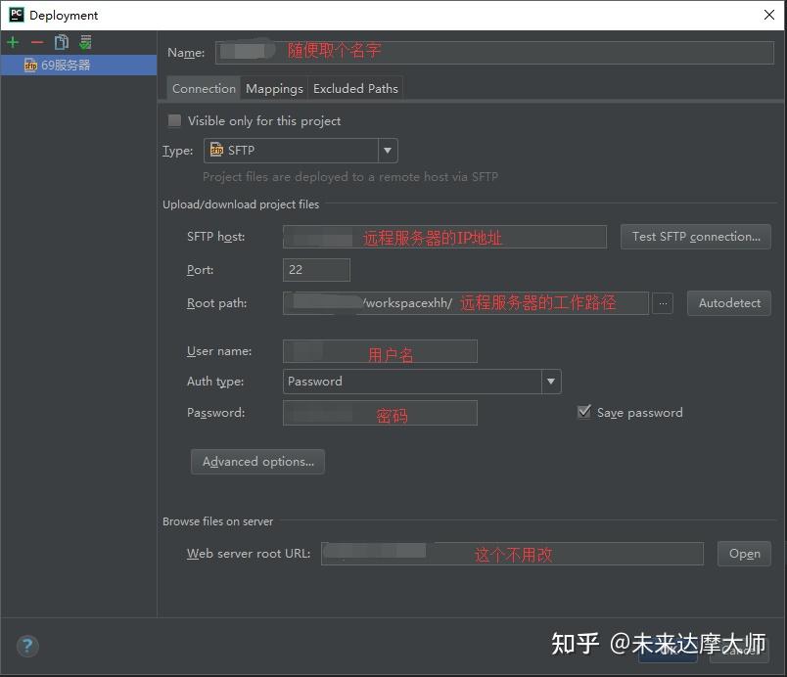Open the connection Type dropdown
Screen dimensions: 787x677
coord(388,151)
